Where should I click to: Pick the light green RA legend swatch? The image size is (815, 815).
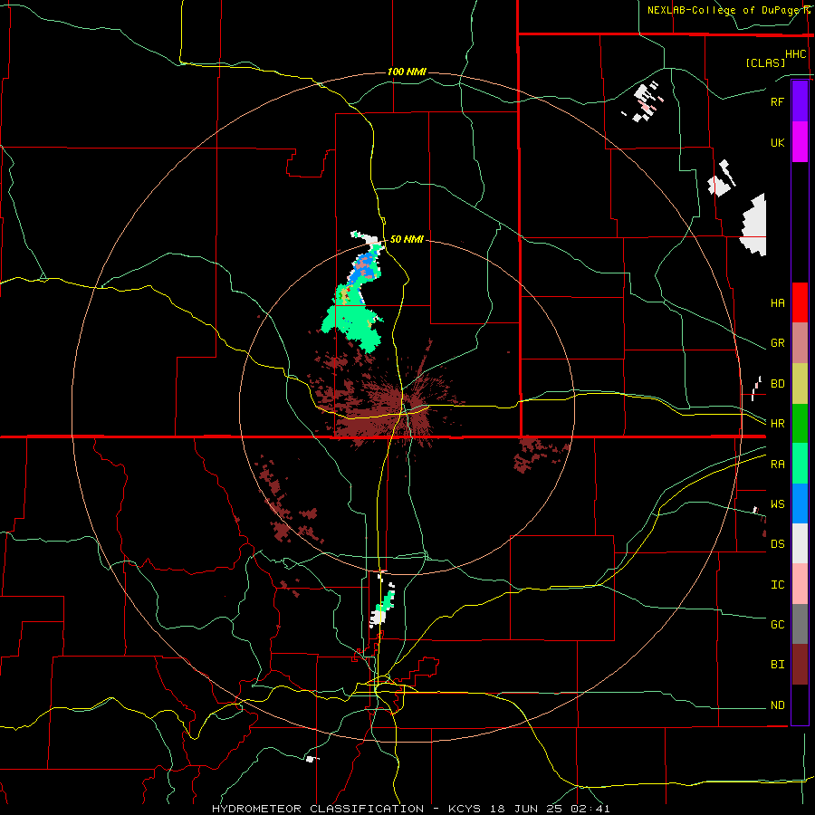800,464
